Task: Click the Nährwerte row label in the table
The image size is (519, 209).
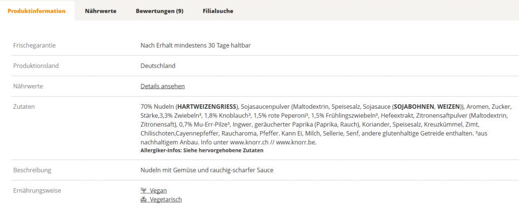Action: point(28,87)
